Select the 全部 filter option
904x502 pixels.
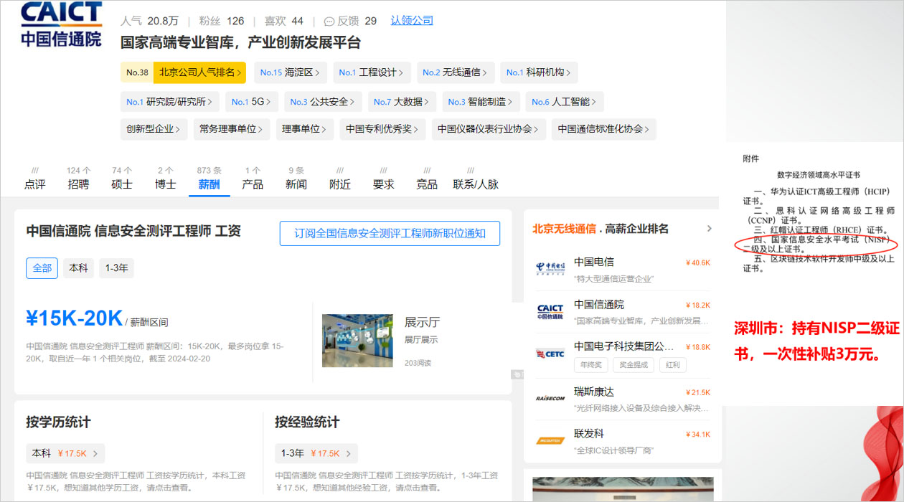pyautogui.click(x=42, y=268)
